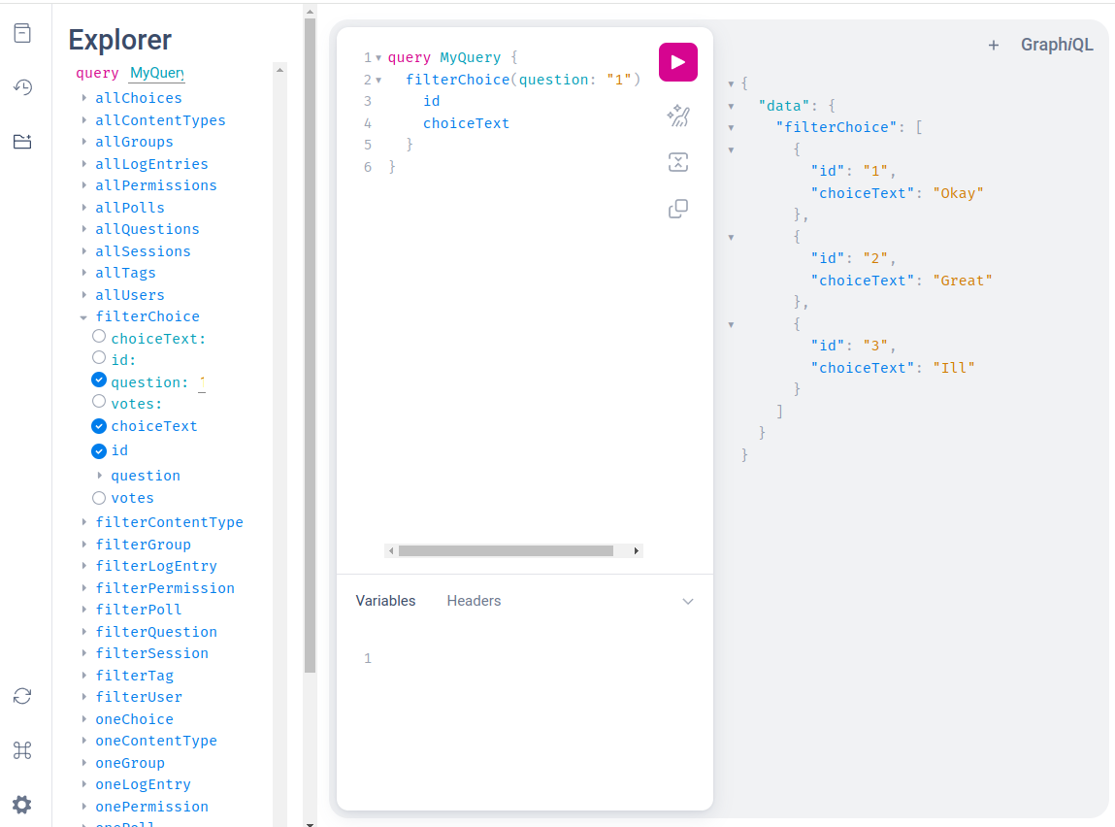The height and width of the screenshot is (827, 1115).
Task: Open keyboard shortcuts dialog icon
Action: [22, 750]
